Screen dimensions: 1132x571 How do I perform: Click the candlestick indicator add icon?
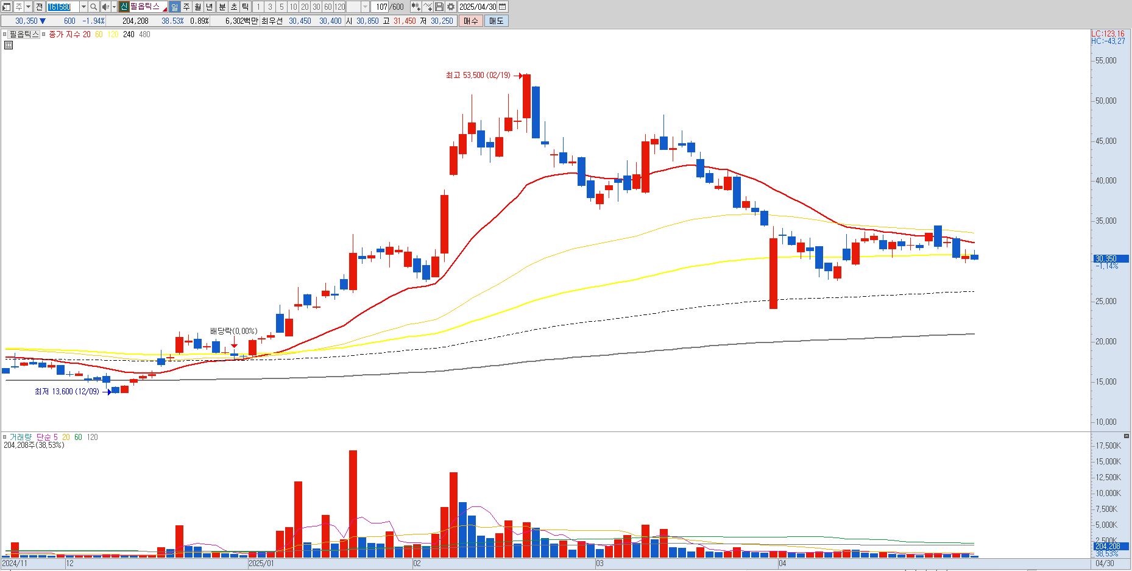click(x=416, y=7)
